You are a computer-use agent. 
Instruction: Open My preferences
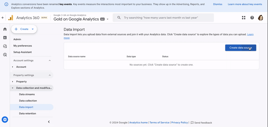coord(23,46)
